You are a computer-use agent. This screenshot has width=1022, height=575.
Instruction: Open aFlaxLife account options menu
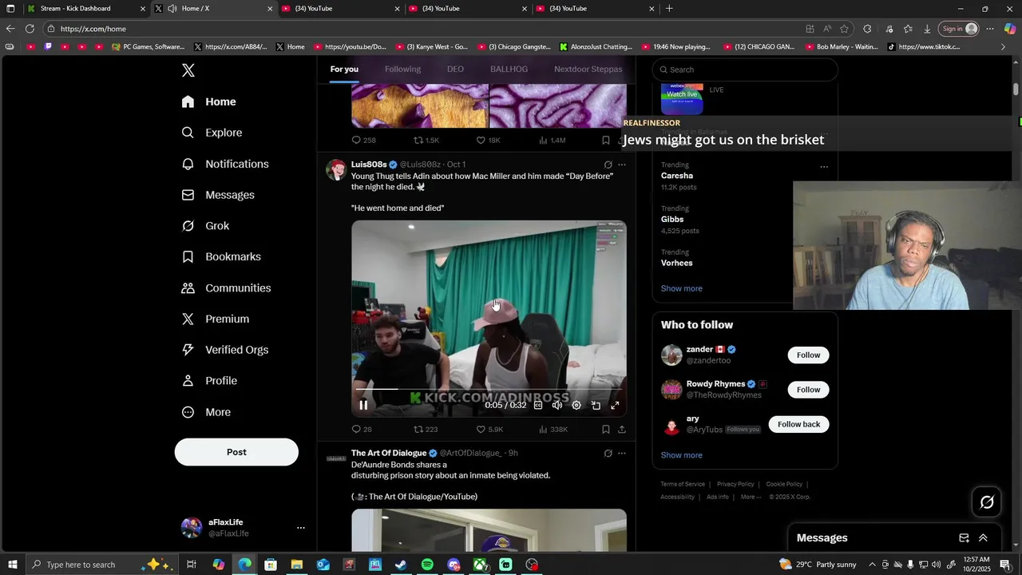301,528
